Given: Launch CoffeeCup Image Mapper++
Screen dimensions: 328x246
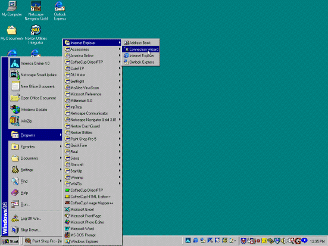Looking at the screenshot, I should click(x=92, y=203).
